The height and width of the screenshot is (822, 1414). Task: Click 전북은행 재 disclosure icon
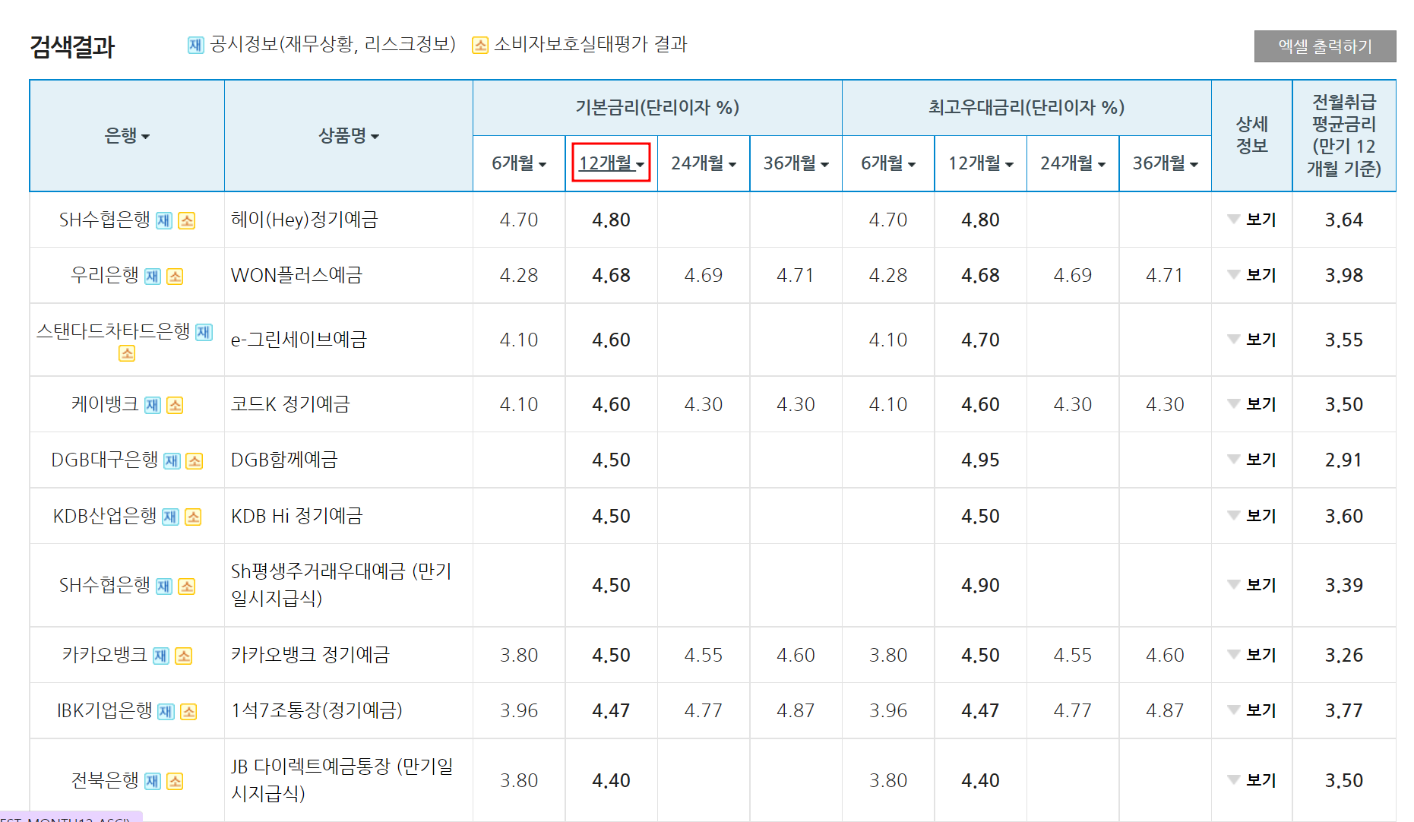pos(153,781)
